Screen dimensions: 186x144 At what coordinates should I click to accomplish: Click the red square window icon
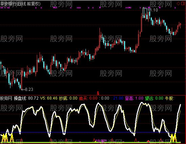point(183,4)
